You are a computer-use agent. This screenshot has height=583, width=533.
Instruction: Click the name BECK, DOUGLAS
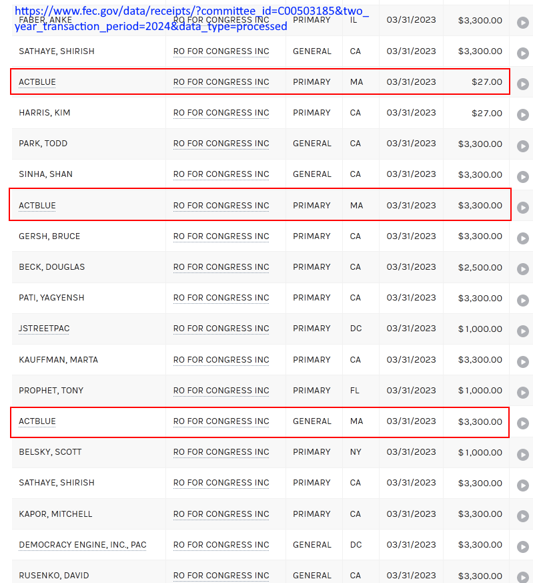click(51, 267)
